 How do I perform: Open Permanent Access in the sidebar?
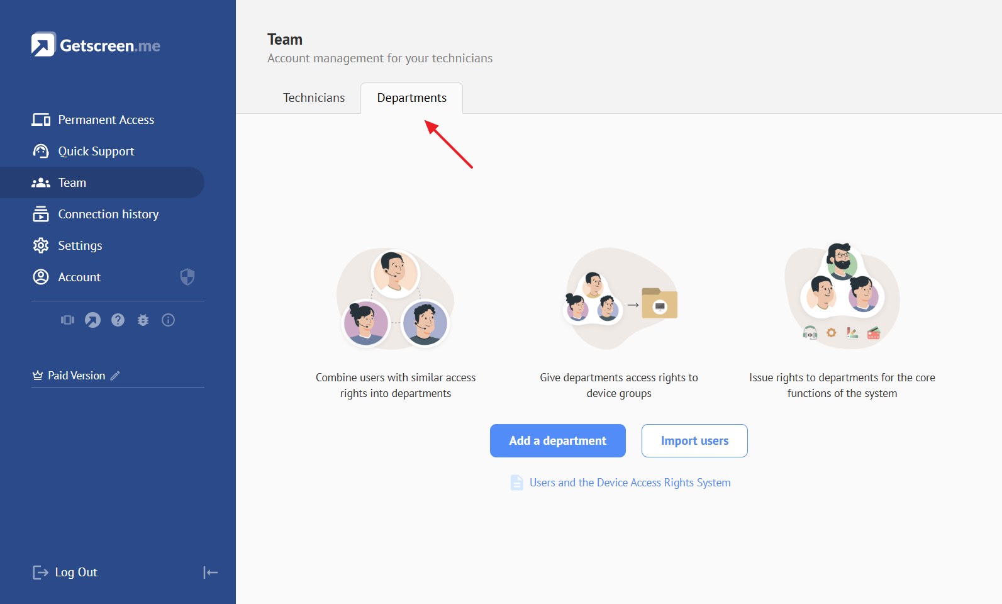coord(106,120)
